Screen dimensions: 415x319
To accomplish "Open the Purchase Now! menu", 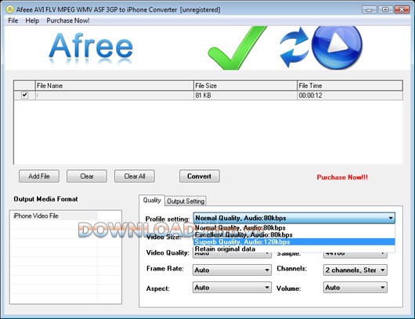I will tap(68, 20).
